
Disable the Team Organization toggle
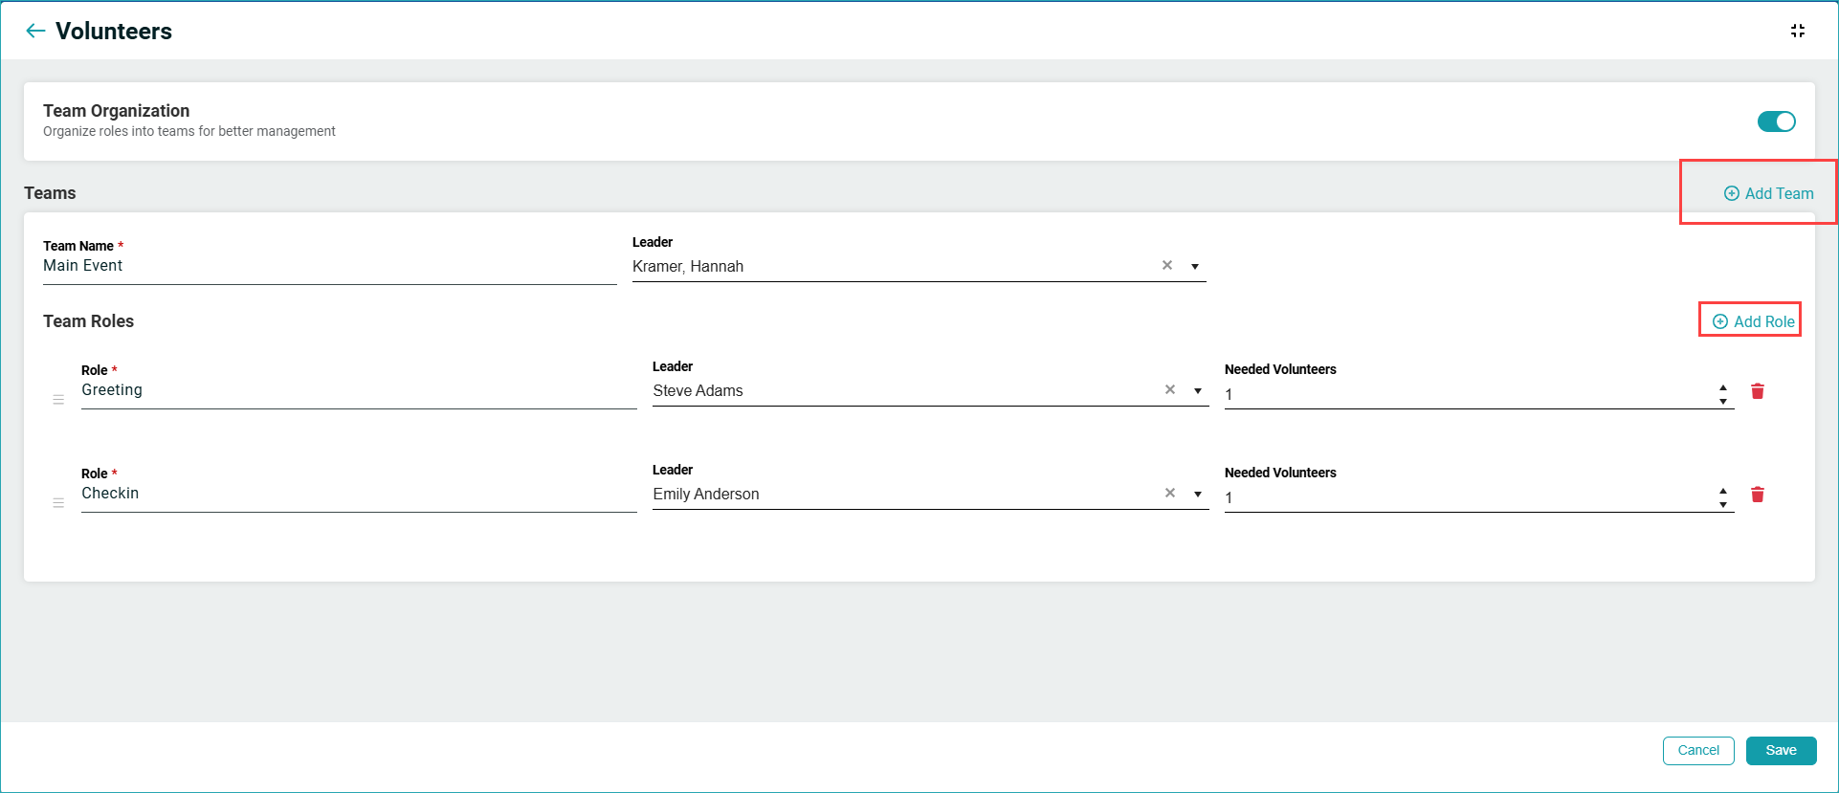(x=1776, y=121)
